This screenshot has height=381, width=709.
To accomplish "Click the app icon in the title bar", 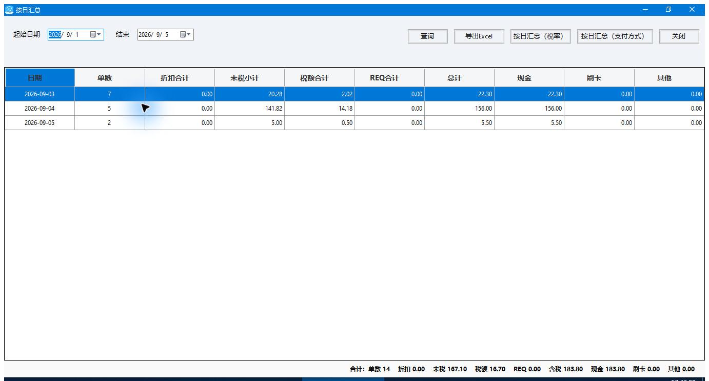I will [x=9, y=10].
